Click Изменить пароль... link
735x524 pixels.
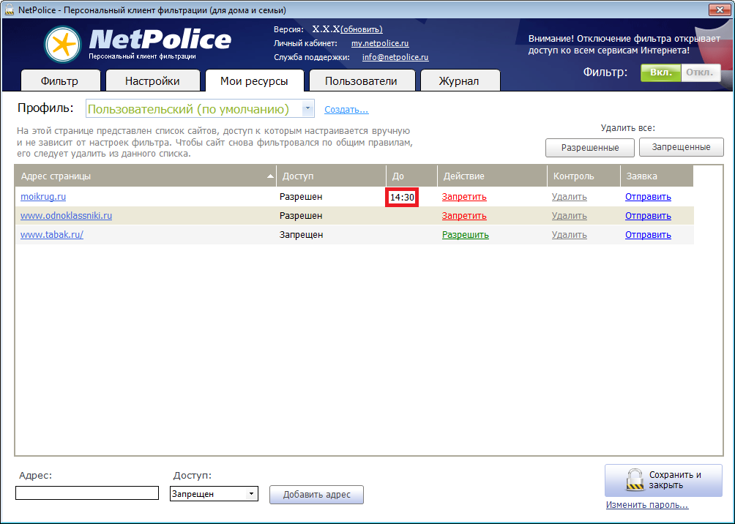point(647,505)
